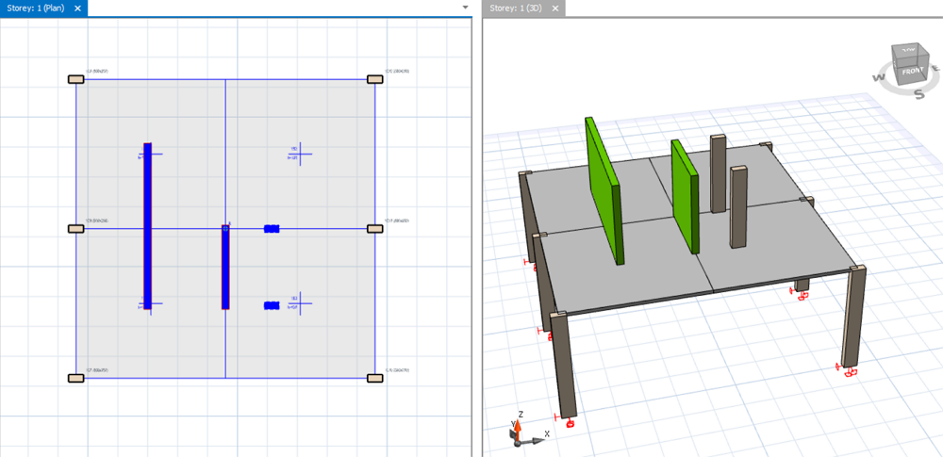Close the Storey: 1 (Plan) tab

click(x=78, y=8)
